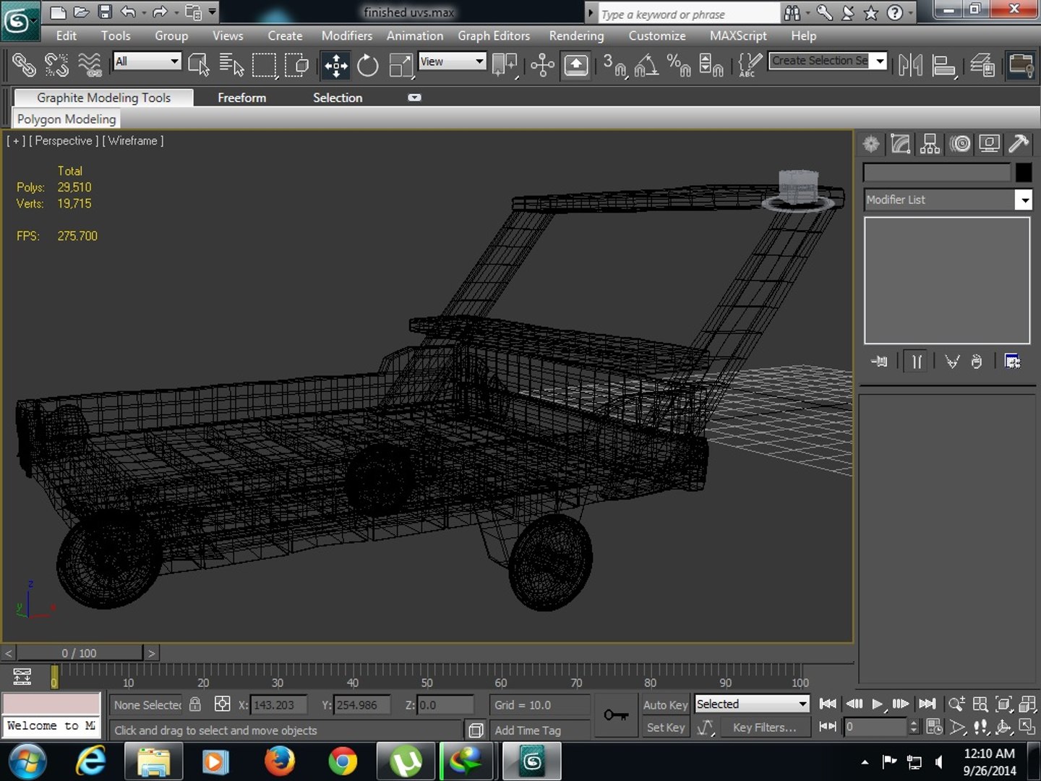The image size is (1041, 781).
Task: Switch to the Freeform ribbon tab
Action: click(x=241, y=98)
